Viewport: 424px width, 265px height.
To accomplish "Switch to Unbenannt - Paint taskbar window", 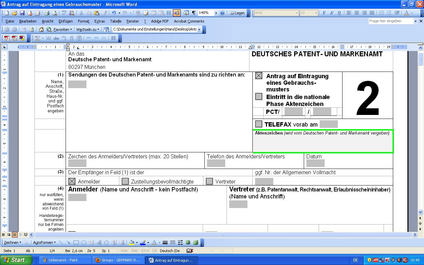I will (x=66, y=260).
